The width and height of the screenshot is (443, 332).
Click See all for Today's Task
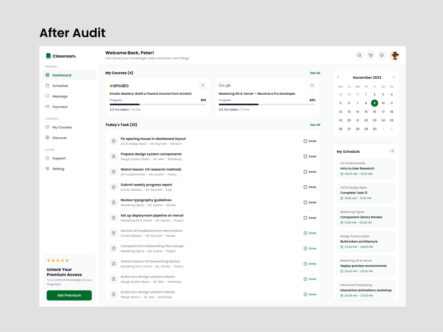(315, 125)
